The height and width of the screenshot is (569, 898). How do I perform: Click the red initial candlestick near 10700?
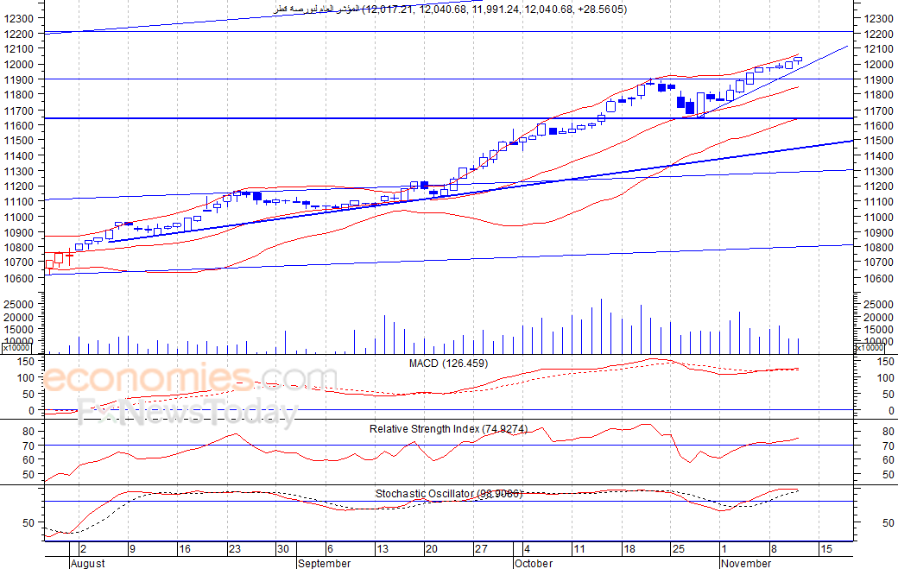point(49,264)
